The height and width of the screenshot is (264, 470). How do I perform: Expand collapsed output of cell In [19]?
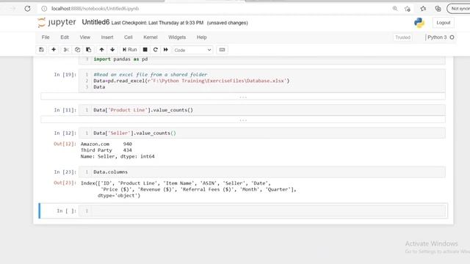[243, 97]
